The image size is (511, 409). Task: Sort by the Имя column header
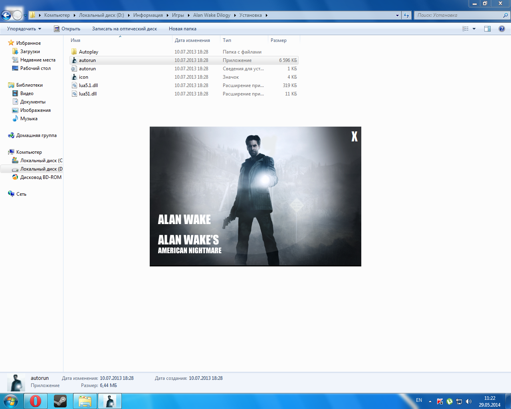coord(120,40)
